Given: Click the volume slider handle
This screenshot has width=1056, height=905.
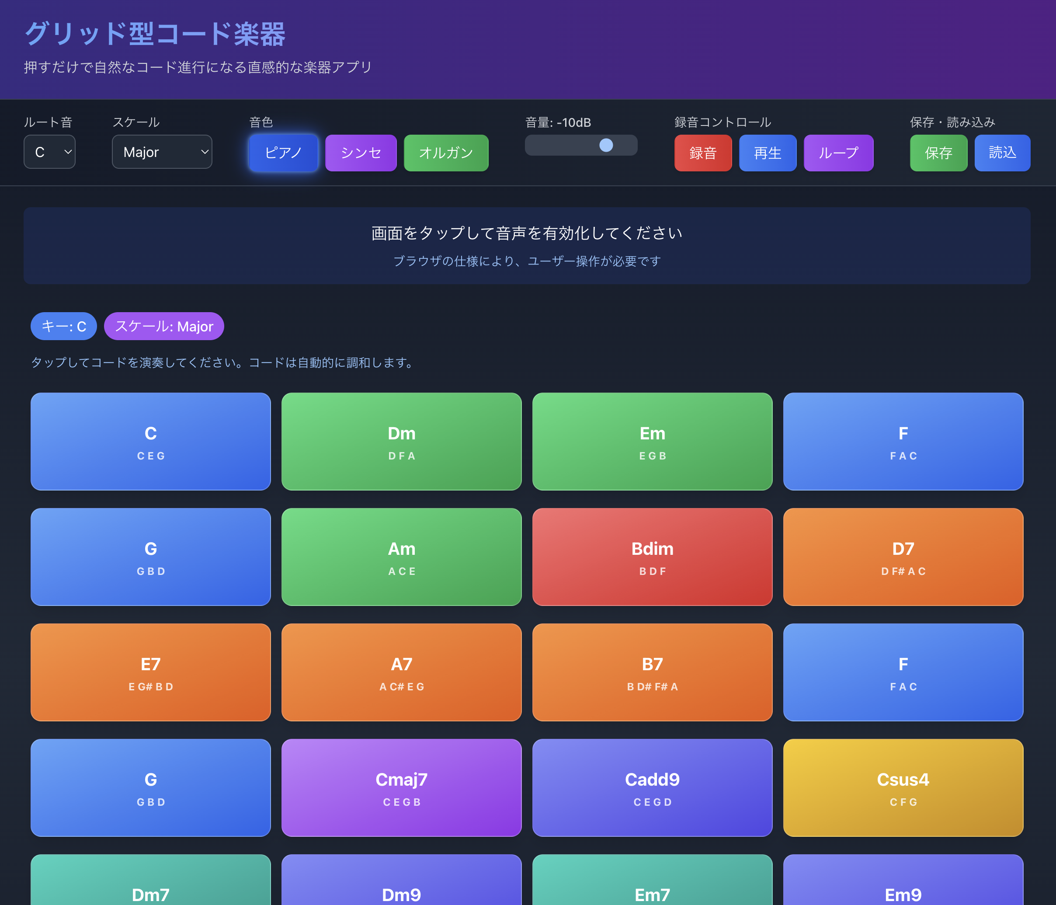Looking at the screenshot, I should [605, 145].
